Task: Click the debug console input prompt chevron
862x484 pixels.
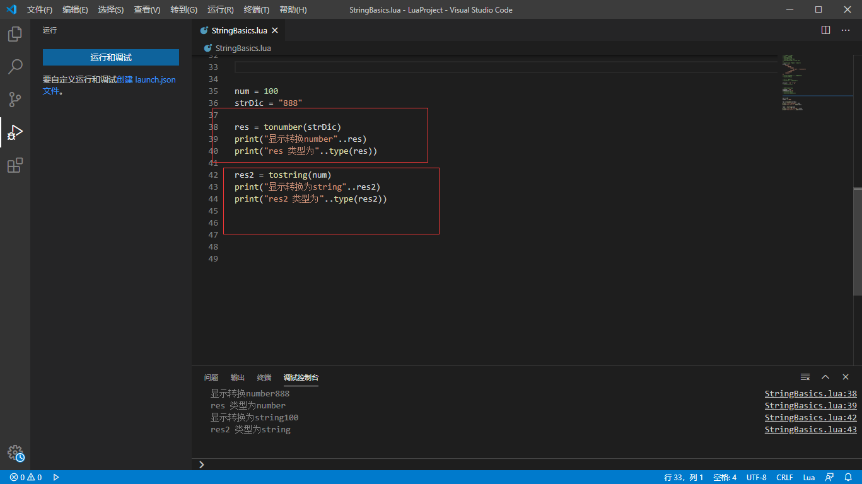Action: click(x=201, y=464)
